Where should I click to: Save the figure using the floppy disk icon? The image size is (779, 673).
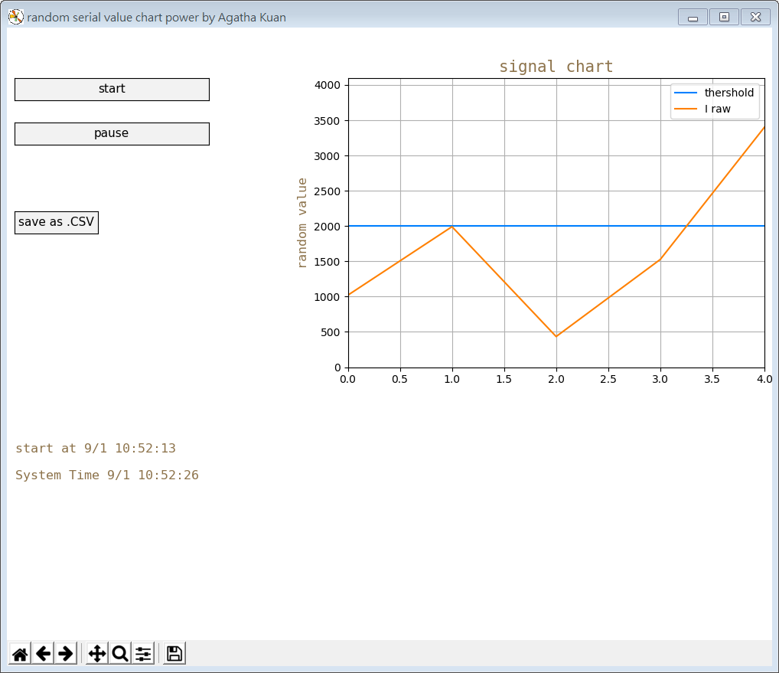point(173,653)
